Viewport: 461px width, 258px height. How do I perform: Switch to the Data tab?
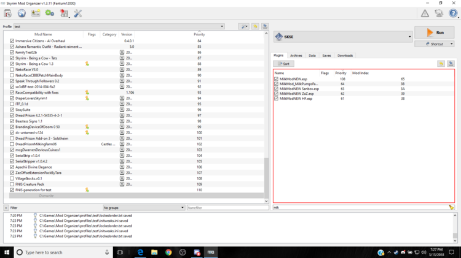[x=312, y=56]
